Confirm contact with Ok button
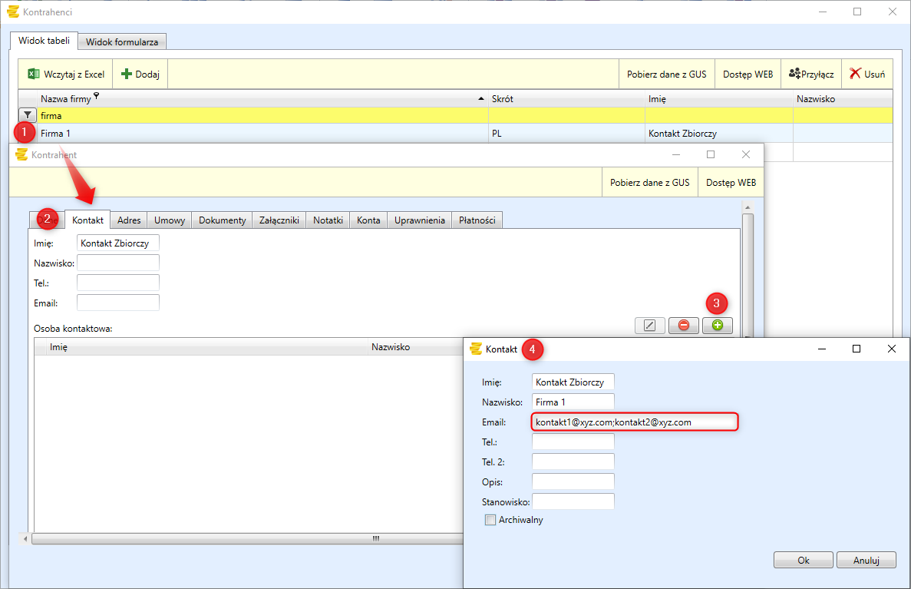 [x=803, y=560]
